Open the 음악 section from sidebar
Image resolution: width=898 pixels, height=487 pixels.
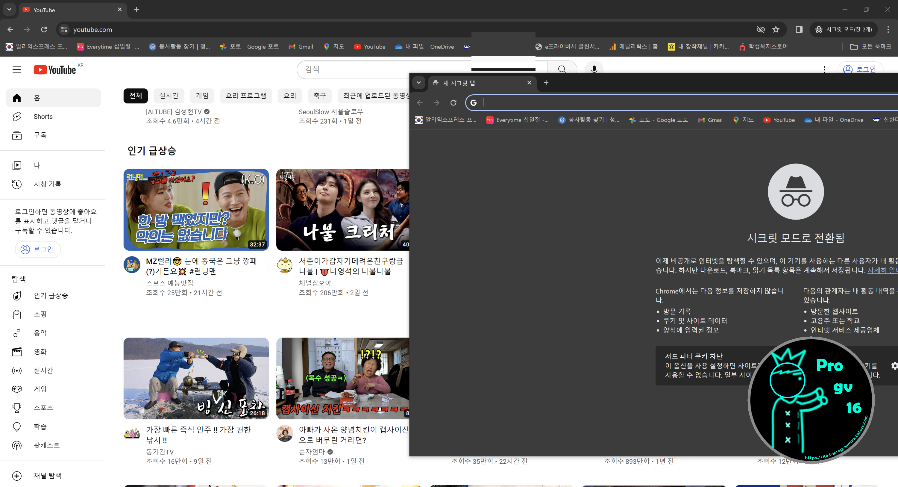pos(40,333)
